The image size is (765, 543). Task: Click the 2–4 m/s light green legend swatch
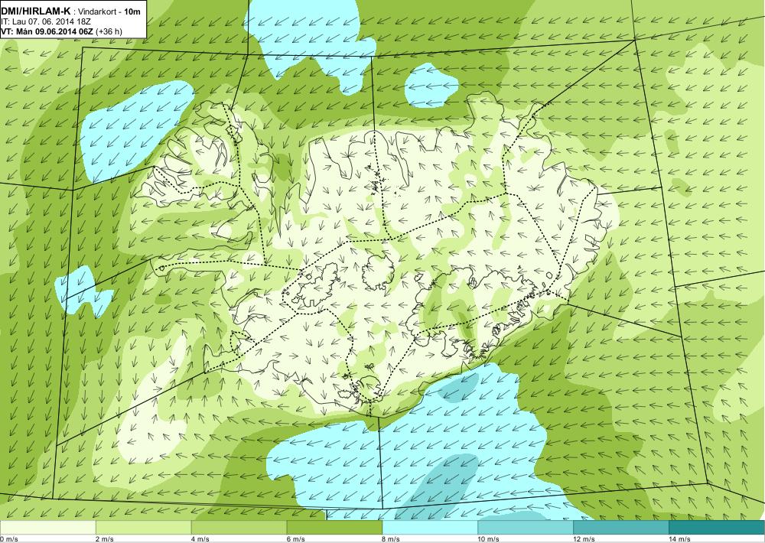[x=144, y=528]
